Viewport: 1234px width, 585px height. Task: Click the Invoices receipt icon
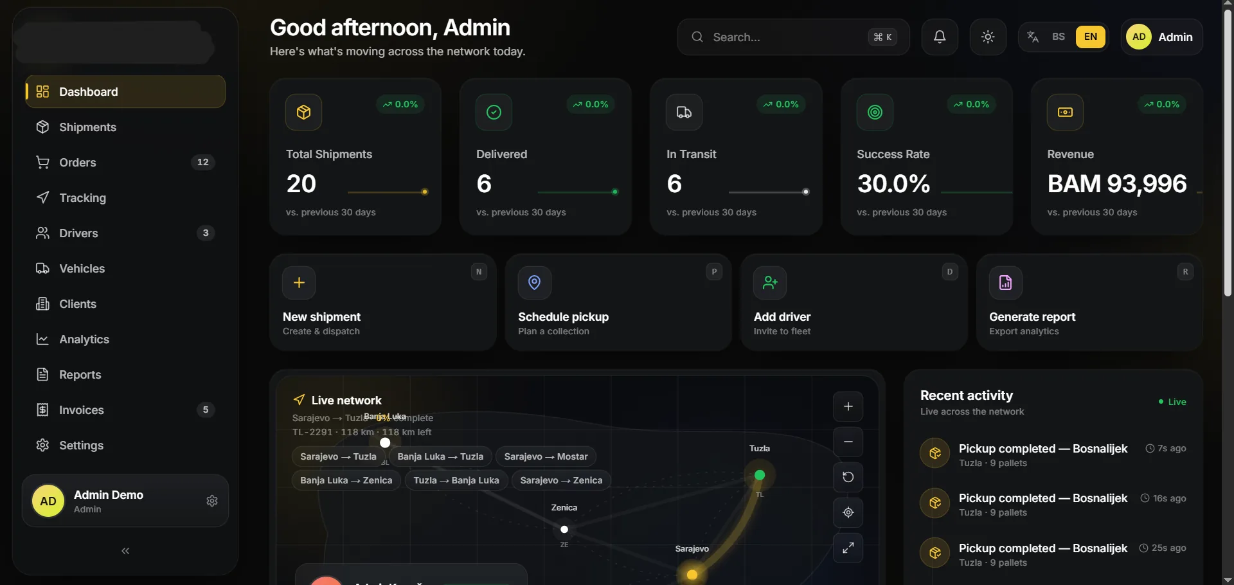(42, 410)
